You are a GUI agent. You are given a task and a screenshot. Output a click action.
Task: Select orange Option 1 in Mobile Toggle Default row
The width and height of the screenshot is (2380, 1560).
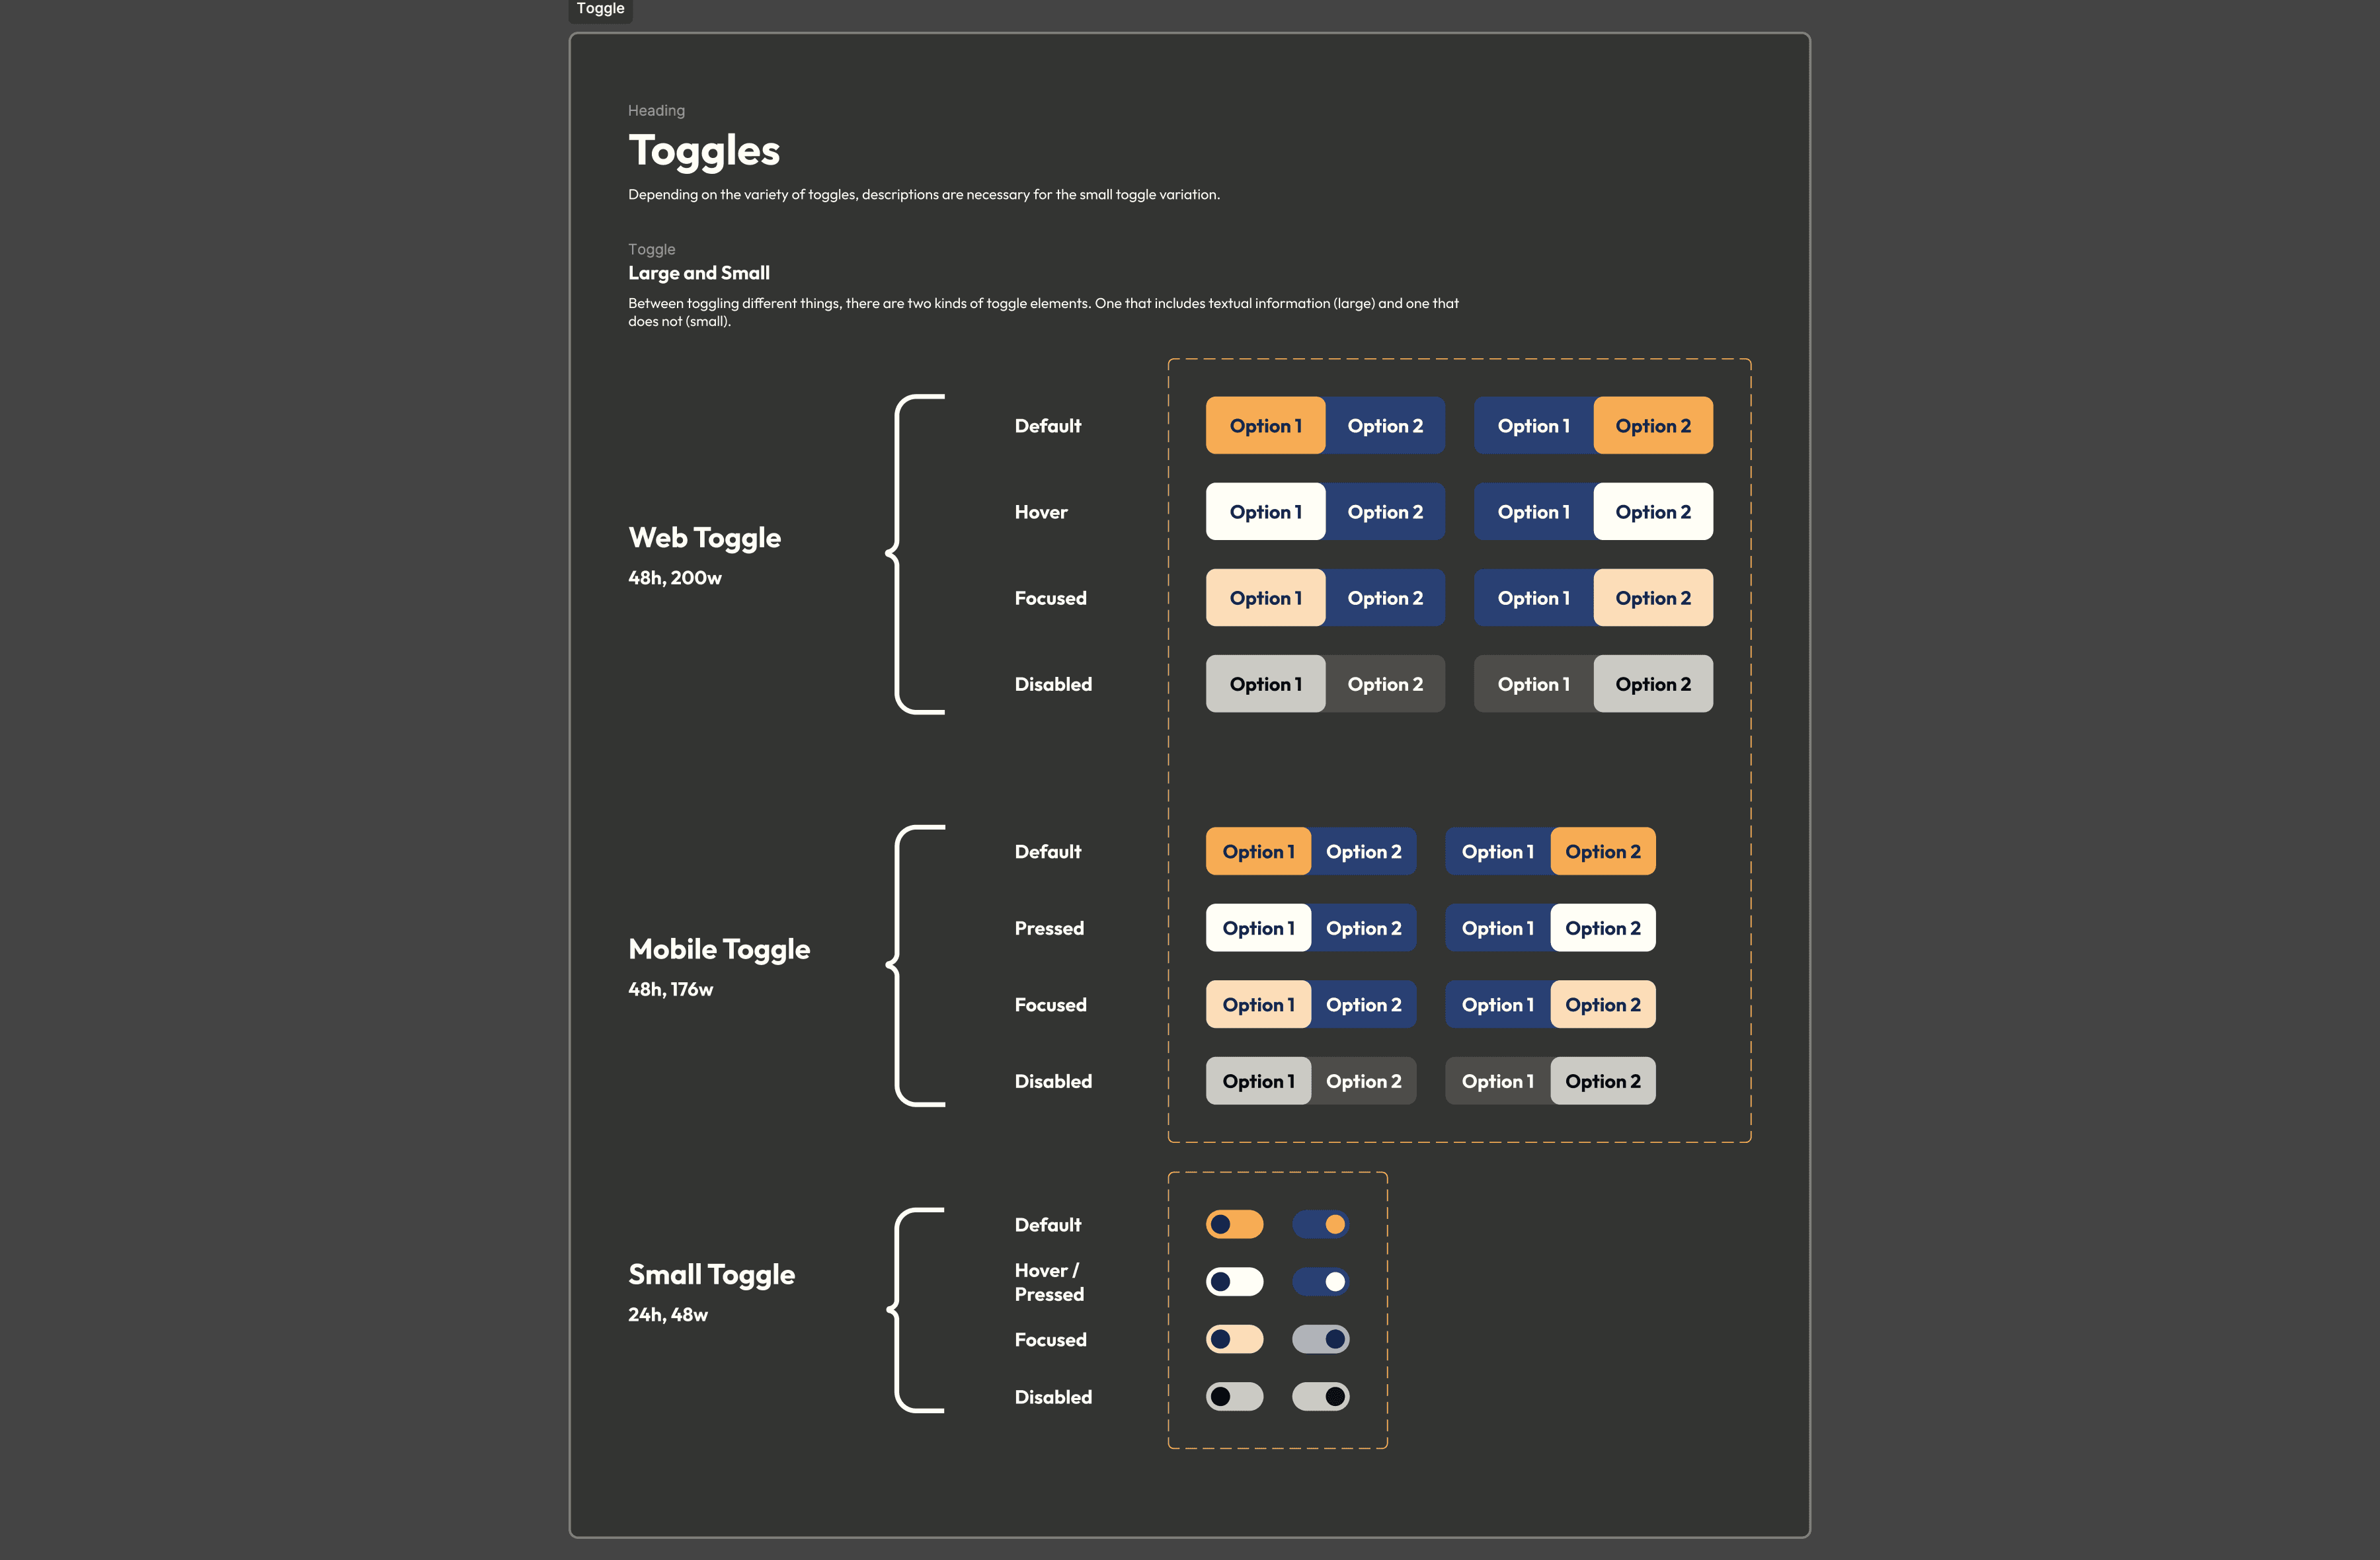pos(1258,852)
